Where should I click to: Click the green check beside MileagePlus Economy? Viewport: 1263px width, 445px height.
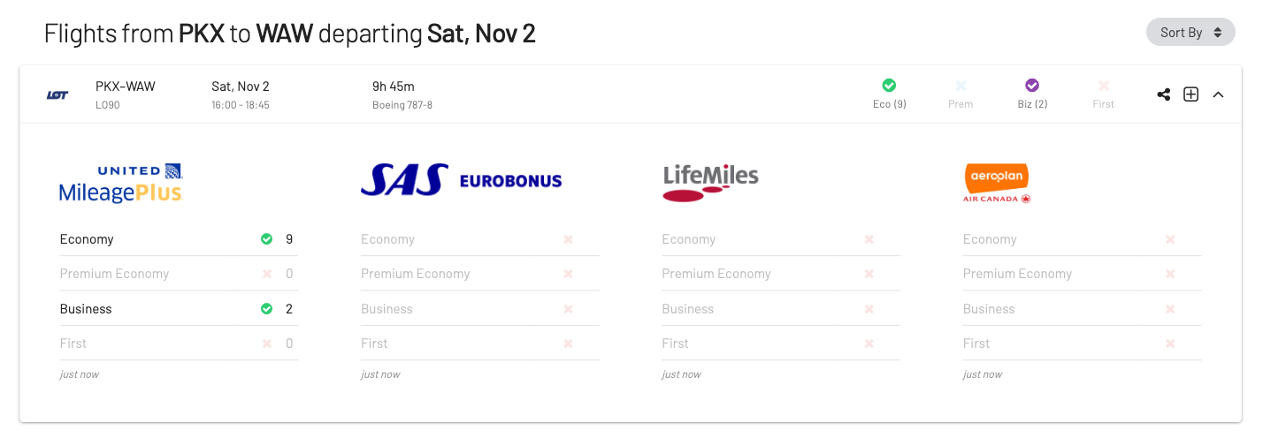[x=266, y=239]
